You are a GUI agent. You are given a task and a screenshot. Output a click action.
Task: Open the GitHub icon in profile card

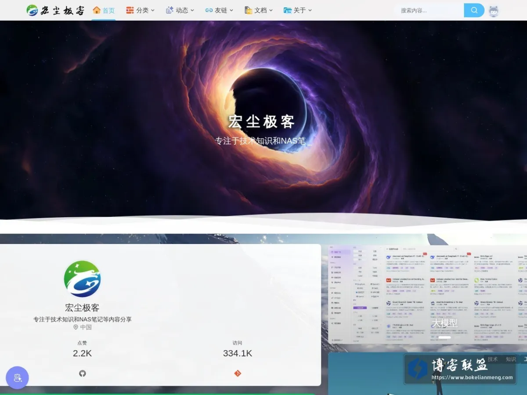pyautogui.click(x=83, y=373)
